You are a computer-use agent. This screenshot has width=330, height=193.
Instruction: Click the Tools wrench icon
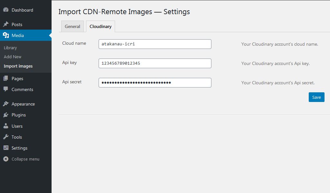pos(6,137)
